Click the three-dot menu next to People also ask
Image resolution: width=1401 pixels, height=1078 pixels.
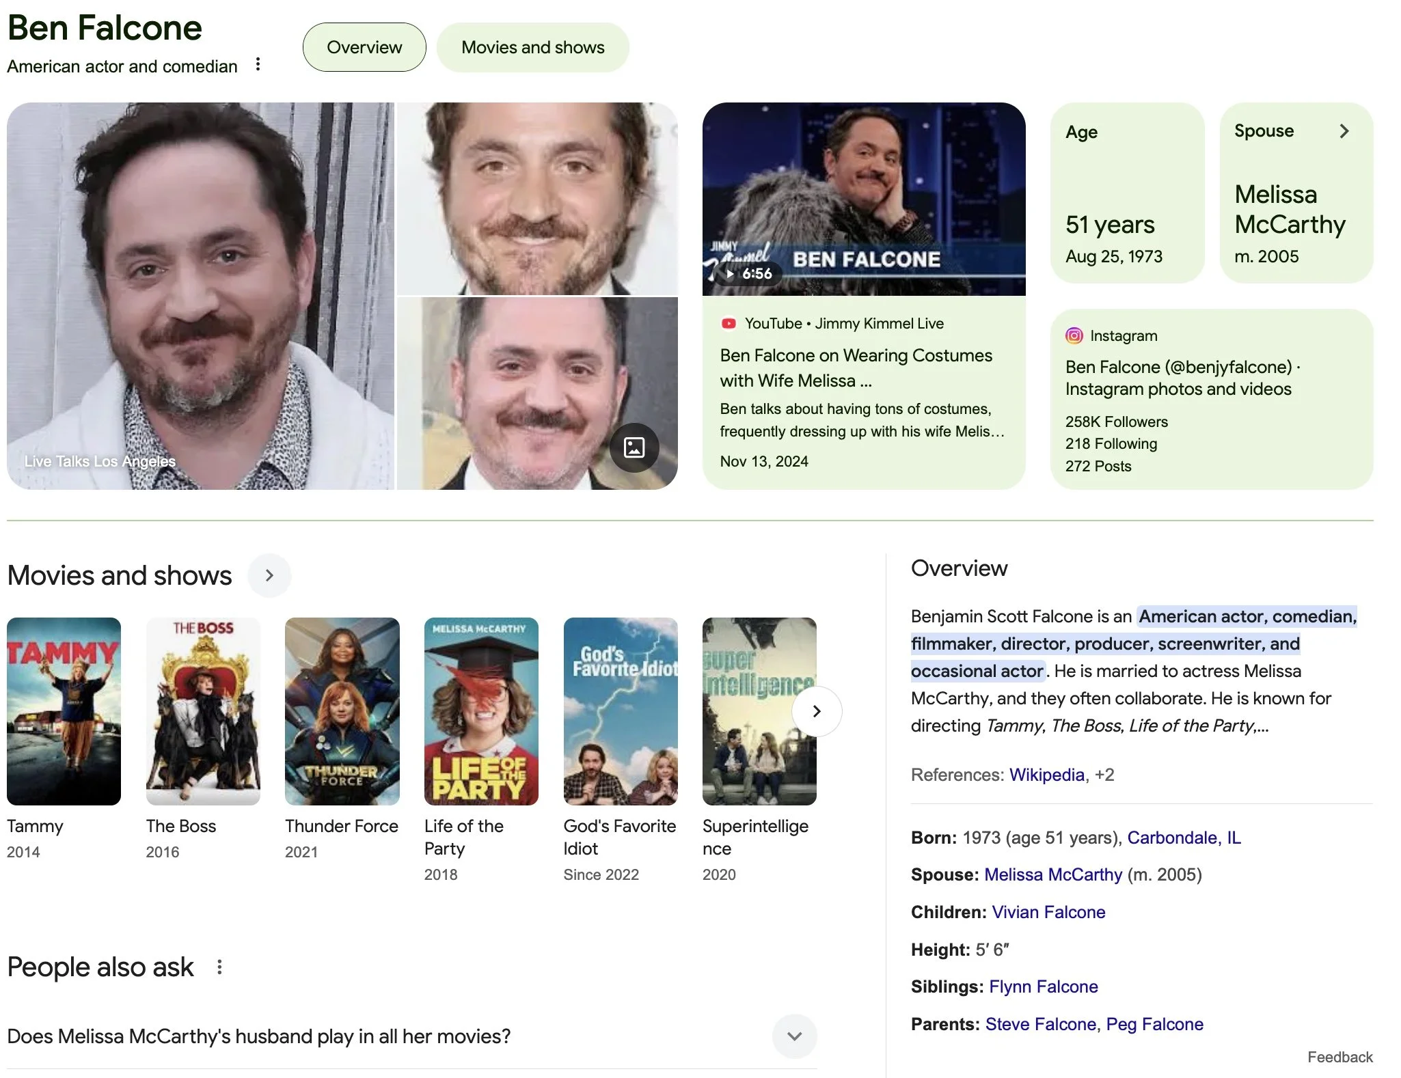[x=219, y=967]
